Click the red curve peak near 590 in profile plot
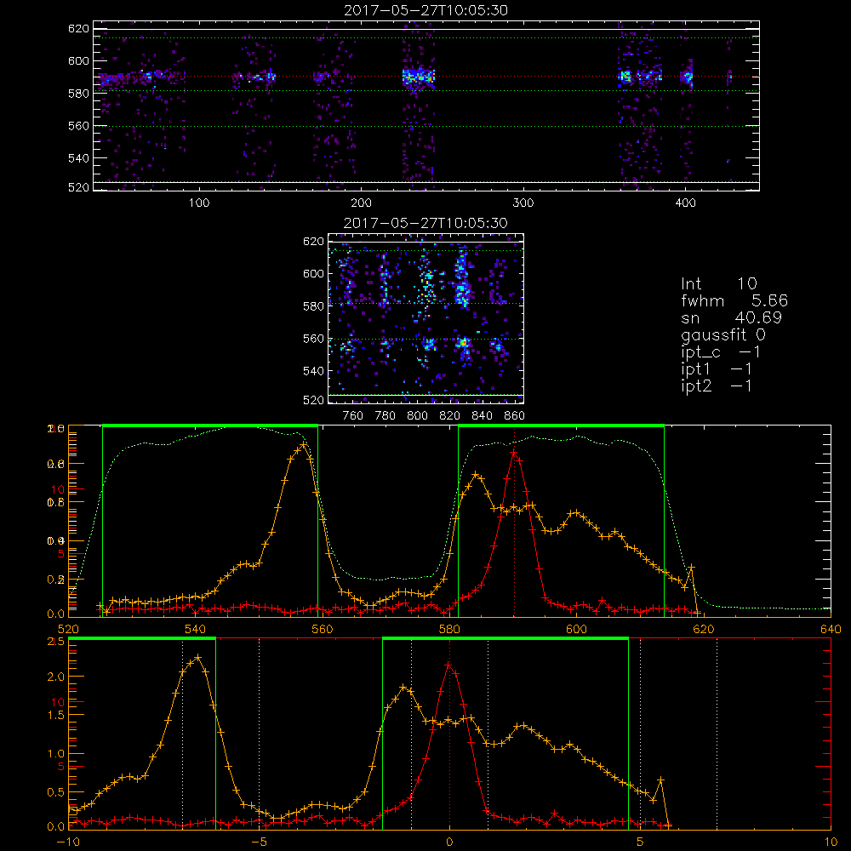 pos(513,452)
